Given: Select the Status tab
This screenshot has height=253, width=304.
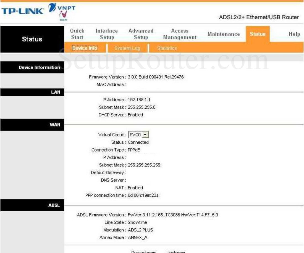Looking at the screenshot, I should [x=258, y=34].
